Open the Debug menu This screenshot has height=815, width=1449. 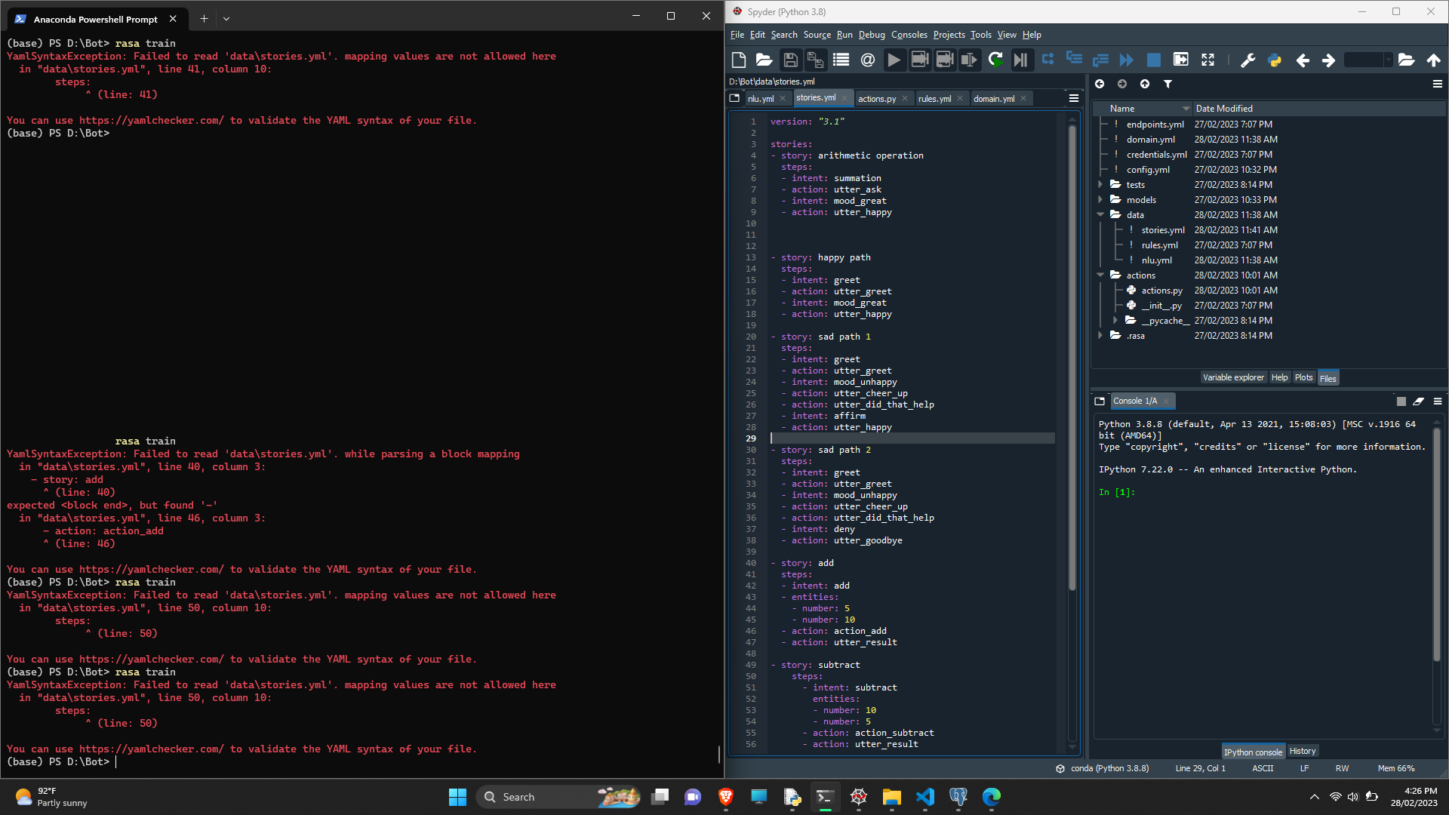(872, 35)
